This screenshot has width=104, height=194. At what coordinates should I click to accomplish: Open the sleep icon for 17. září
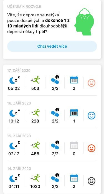pyautogui.click(x=14, y=80)
